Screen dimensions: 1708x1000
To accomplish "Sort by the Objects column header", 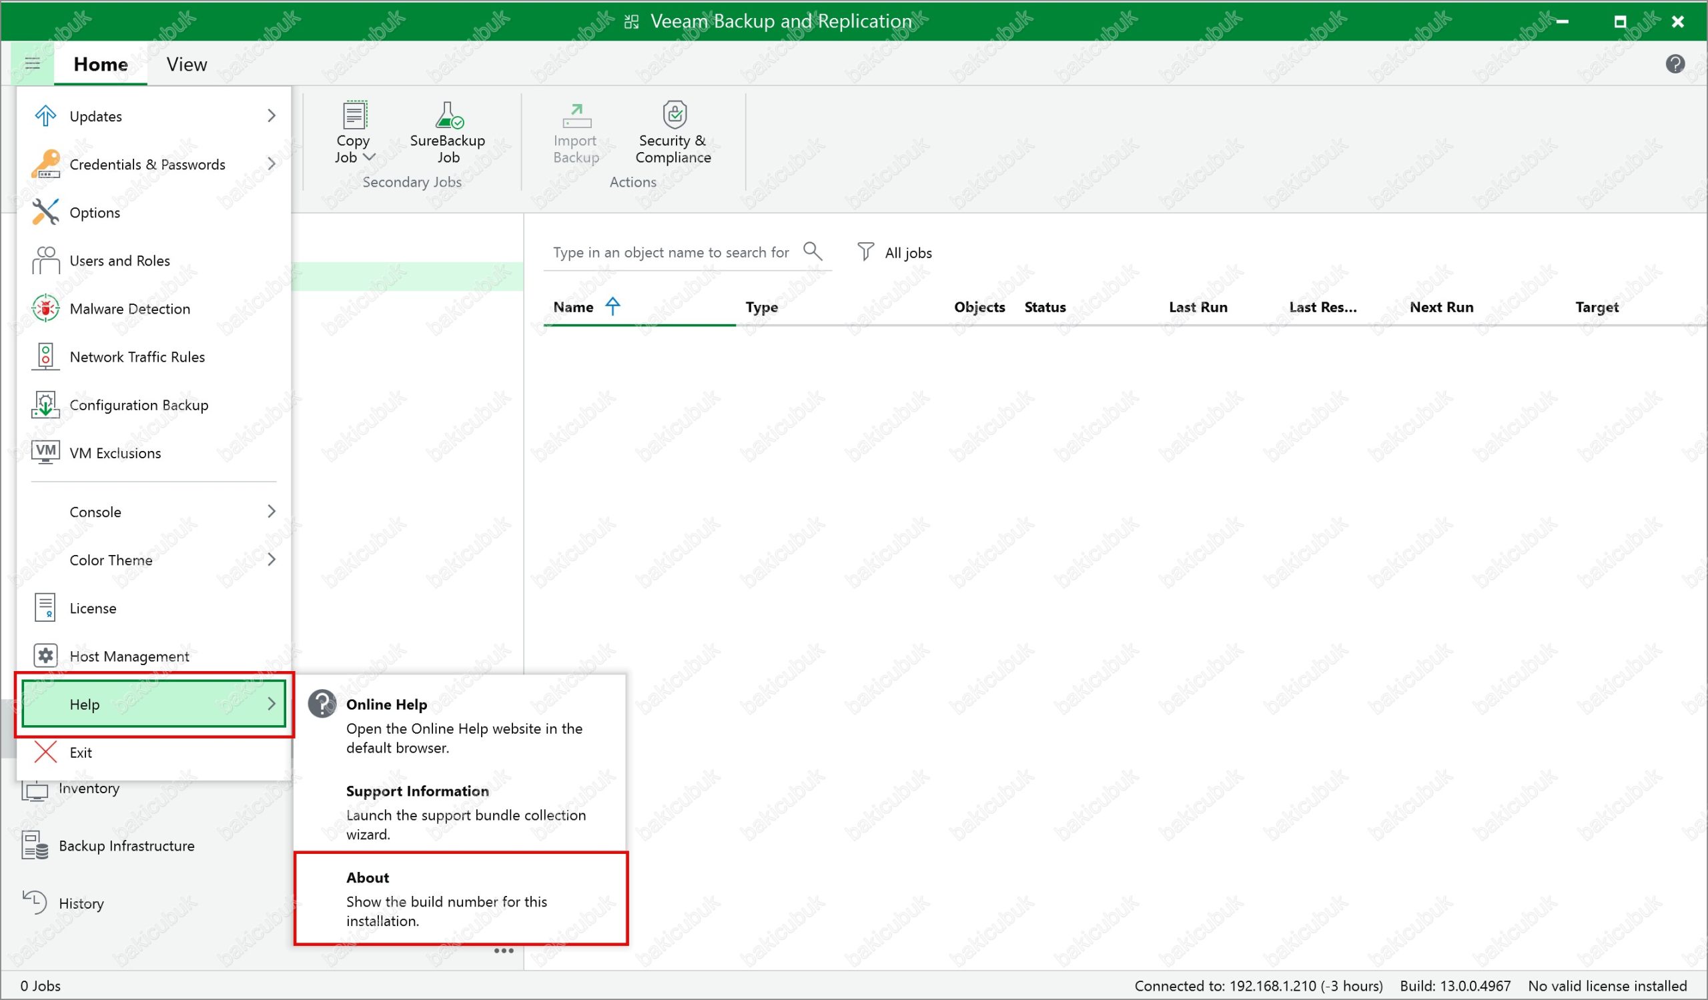I will (979, 307).
